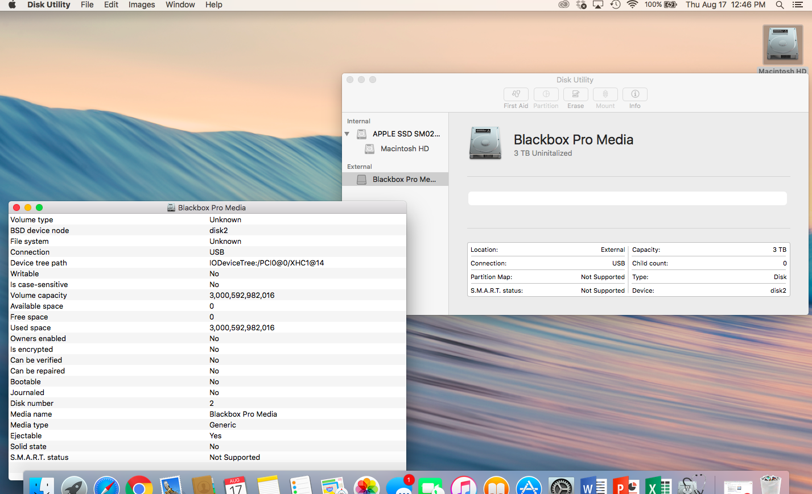Click Volume capacity value 3,000,592,982,016
The image size is (812, 494).
(x=242, y=296)
